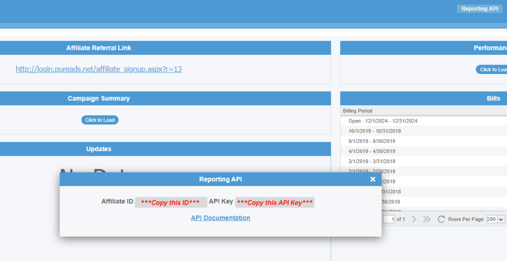
Task: Select open billing period 12/1/2024 - 12/31/2024
Action: tap(383, 121)
